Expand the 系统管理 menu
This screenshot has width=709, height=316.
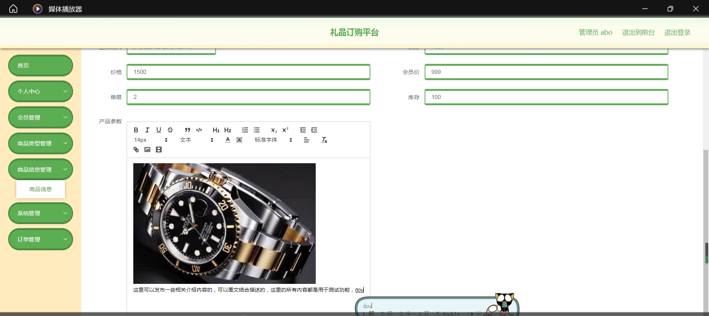[41, 213]
